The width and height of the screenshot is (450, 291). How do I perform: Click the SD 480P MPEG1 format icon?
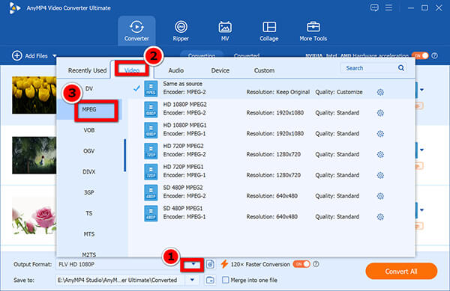tap(151, 213)
